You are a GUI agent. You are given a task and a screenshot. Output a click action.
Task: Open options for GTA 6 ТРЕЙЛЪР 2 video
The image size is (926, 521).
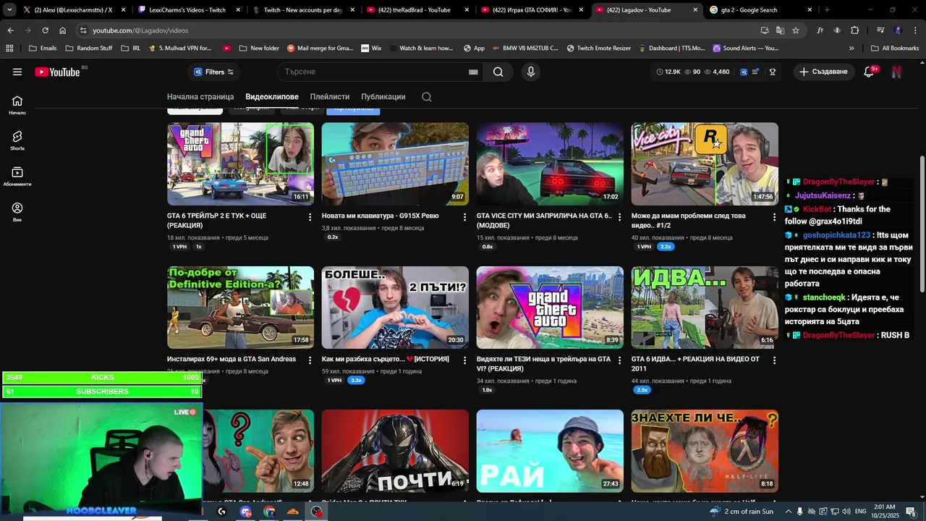point(310,217)
